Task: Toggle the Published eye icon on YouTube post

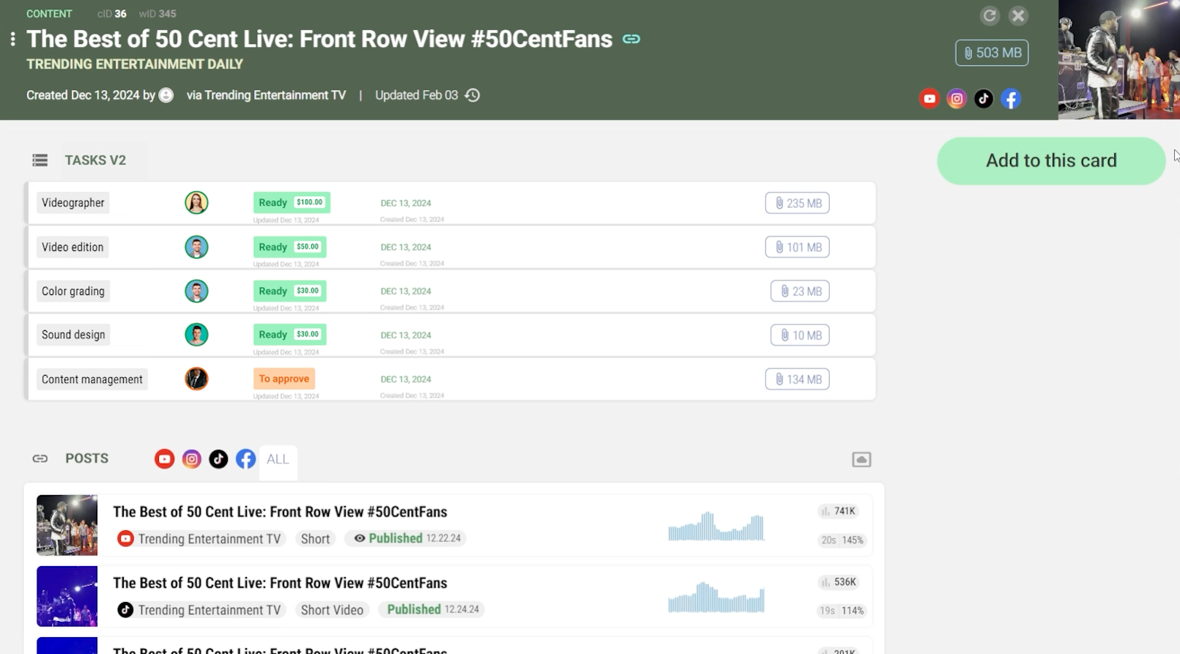Action: 359,538
